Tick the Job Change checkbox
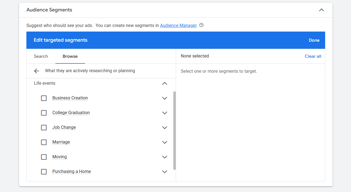351x192 pixels. pos(44,127)
